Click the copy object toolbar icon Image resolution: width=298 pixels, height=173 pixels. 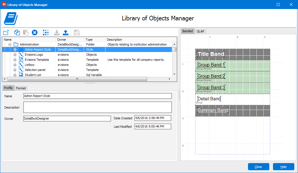[17, 33]
